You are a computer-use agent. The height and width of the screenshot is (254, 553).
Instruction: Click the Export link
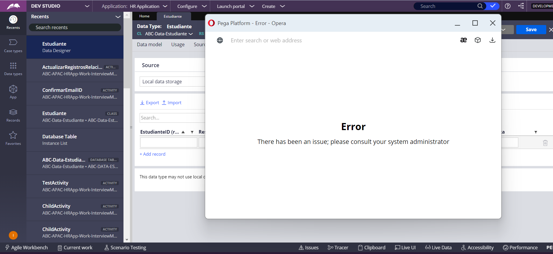150,102
